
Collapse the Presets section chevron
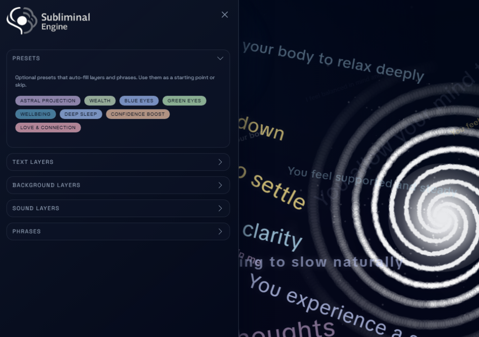[220, 59]
